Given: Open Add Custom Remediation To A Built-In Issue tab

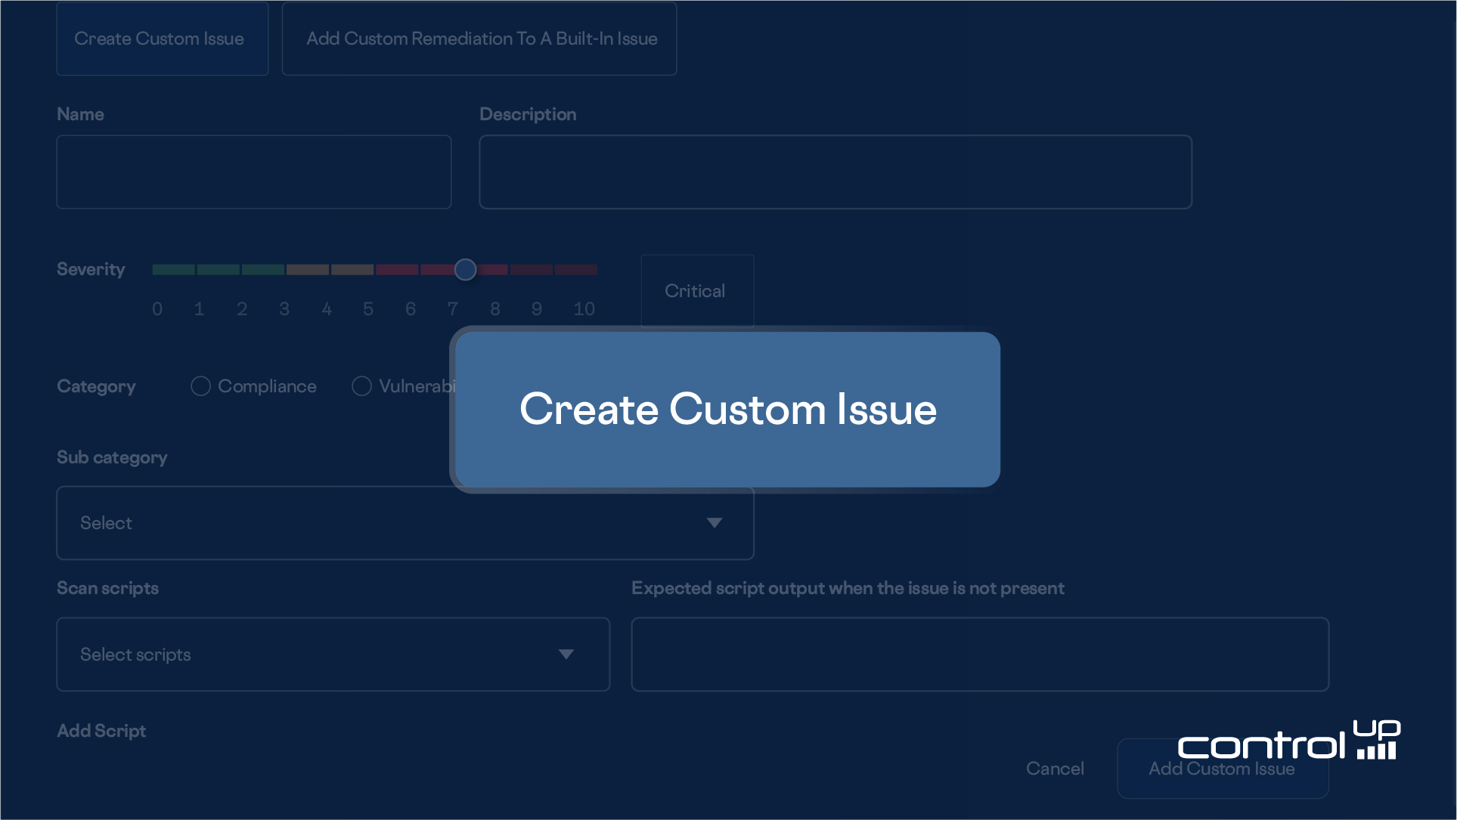Looking at the screenshot, I should (x=479, y=39).
